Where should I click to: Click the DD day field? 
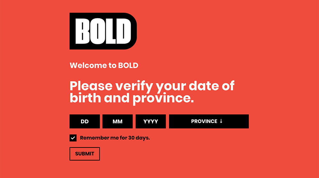(x=85, y=121)
